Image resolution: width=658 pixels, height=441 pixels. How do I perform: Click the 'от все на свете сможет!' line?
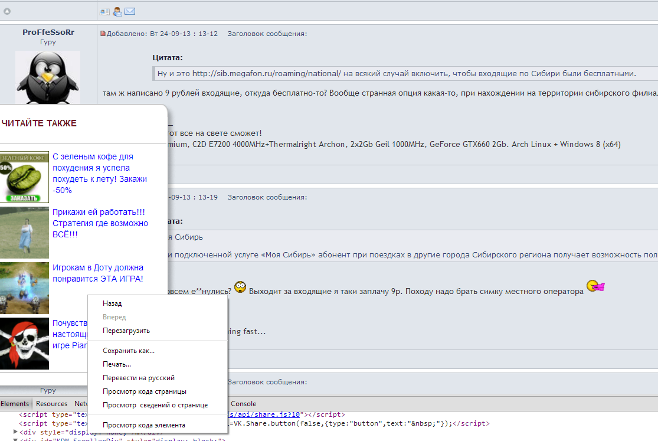(214, 133)
